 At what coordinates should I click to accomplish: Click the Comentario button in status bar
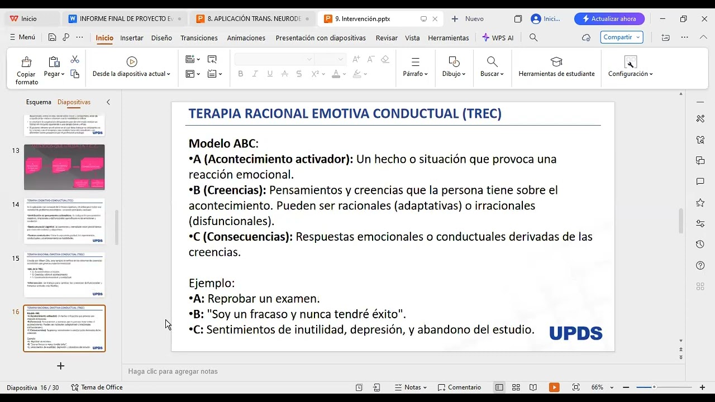point(459,387)
